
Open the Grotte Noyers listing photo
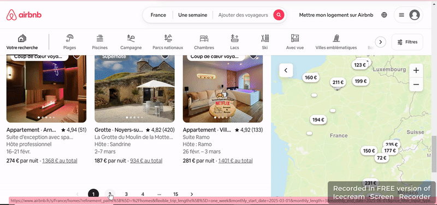[x=134, y=89]
